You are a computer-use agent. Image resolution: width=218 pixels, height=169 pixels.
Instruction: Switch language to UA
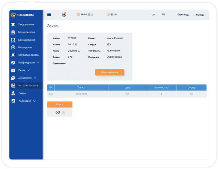153,15
